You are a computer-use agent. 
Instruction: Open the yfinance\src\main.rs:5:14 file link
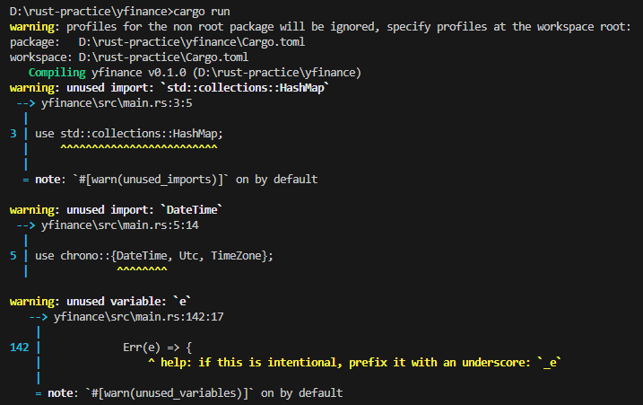[120, 225]
